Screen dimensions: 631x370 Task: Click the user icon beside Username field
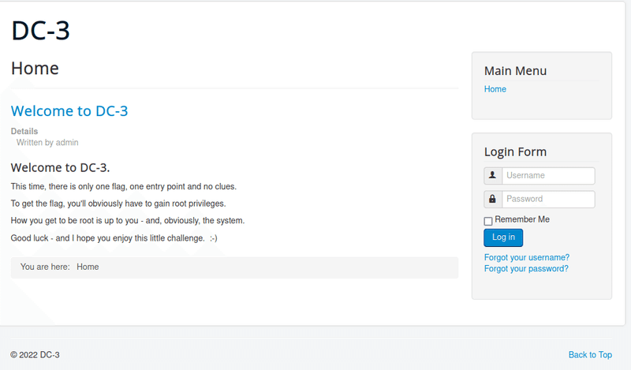(492, 176)
